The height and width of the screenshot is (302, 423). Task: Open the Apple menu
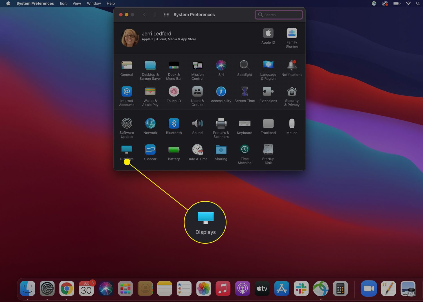8,3
